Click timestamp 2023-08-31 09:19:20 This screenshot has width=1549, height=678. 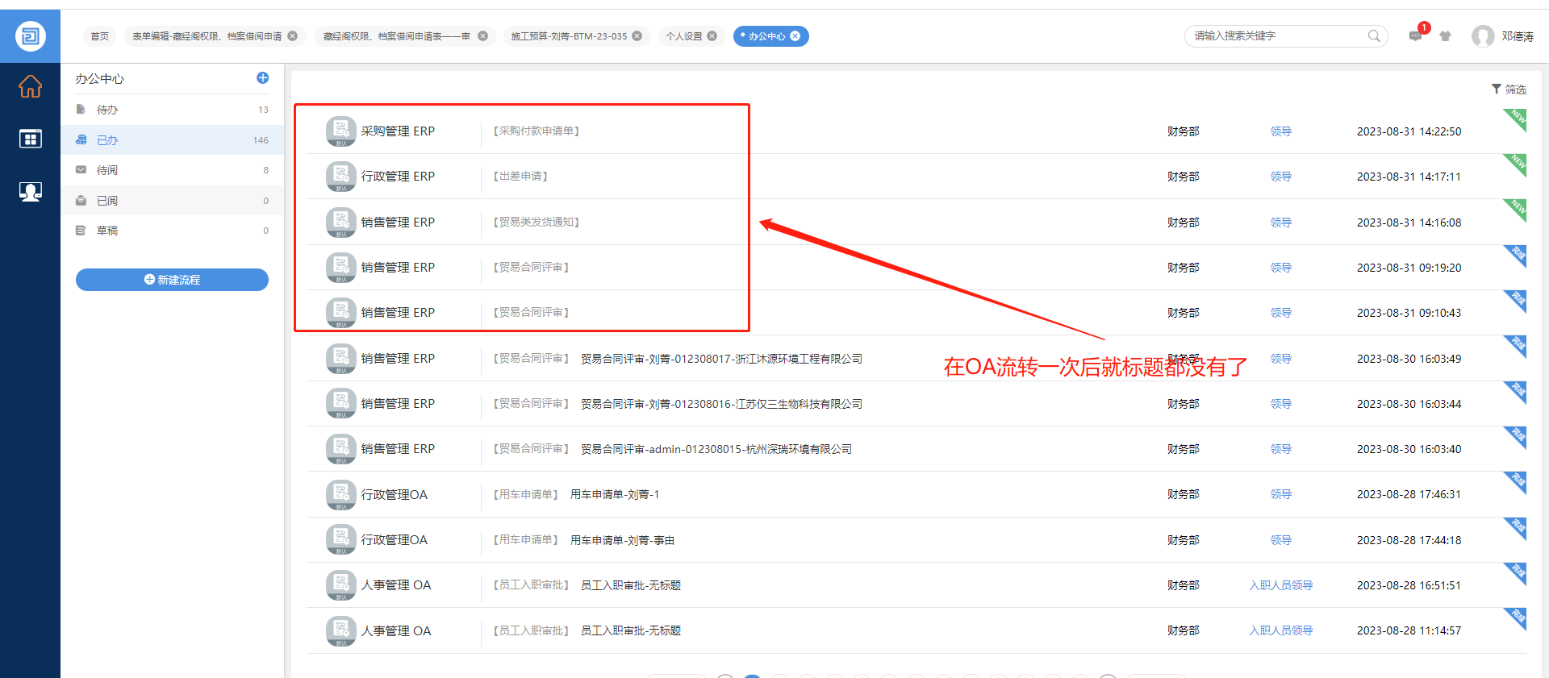(1409, 268)
